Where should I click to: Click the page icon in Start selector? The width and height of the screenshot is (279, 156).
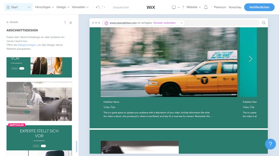click(8, 7)
